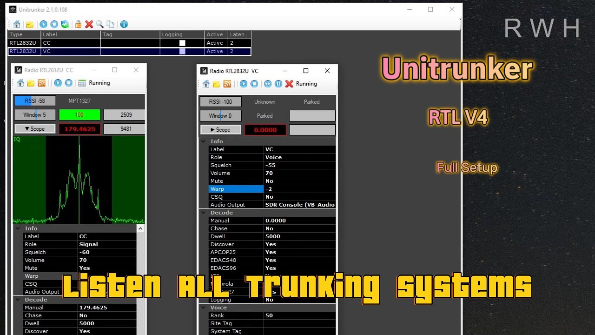Click the Label column header
The width and height of the screenshot is (595, 335).
(x=71, y=34)
